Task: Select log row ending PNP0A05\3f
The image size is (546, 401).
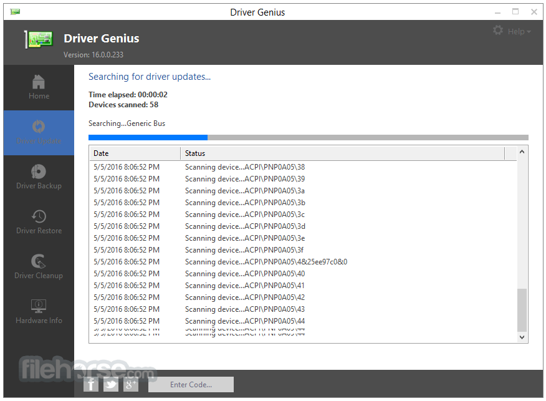Action: tap(303, 250)
